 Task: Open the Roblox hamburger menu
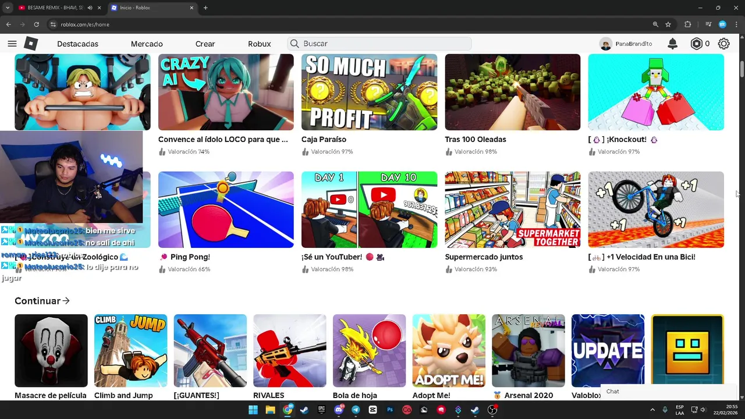pos(12,44)
